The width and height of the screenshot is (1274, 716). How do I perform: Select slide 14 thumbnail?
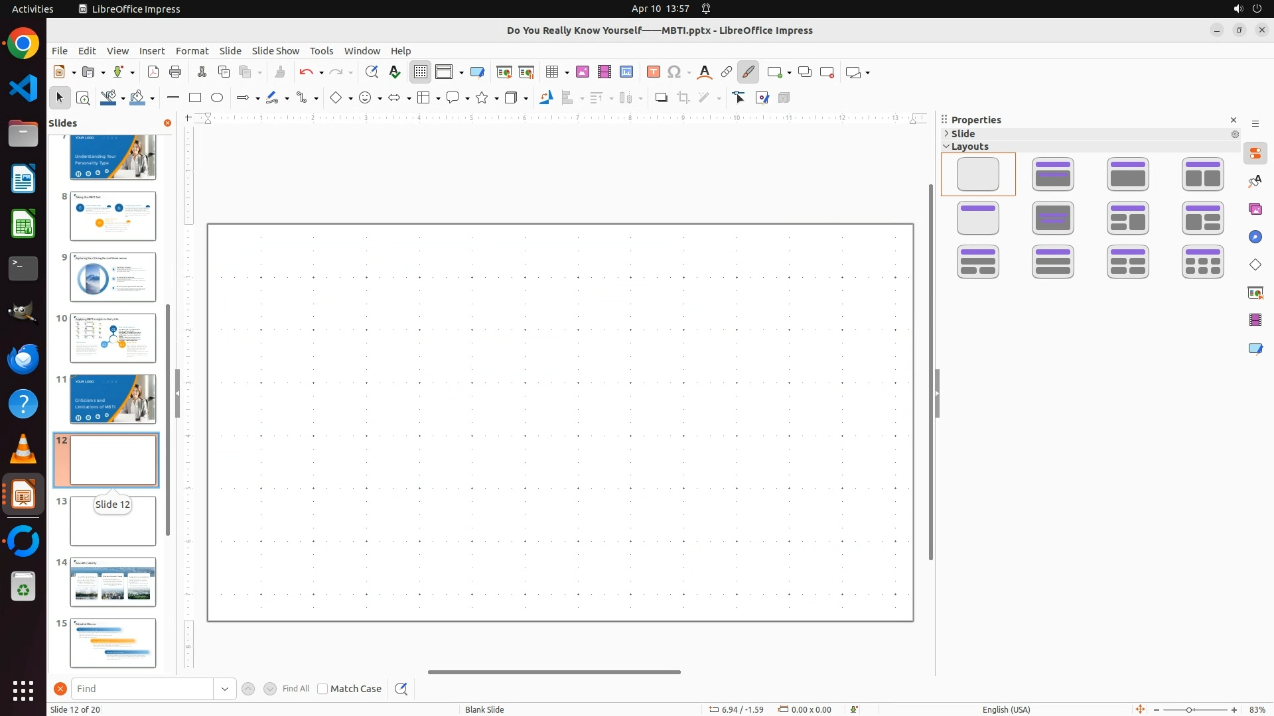pyautogui.click(x=113, y=582)
